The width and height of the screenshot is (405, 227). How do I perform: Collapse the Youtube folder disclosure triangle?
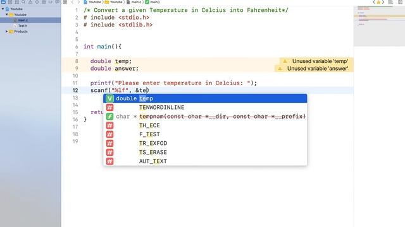pos(7,15)
